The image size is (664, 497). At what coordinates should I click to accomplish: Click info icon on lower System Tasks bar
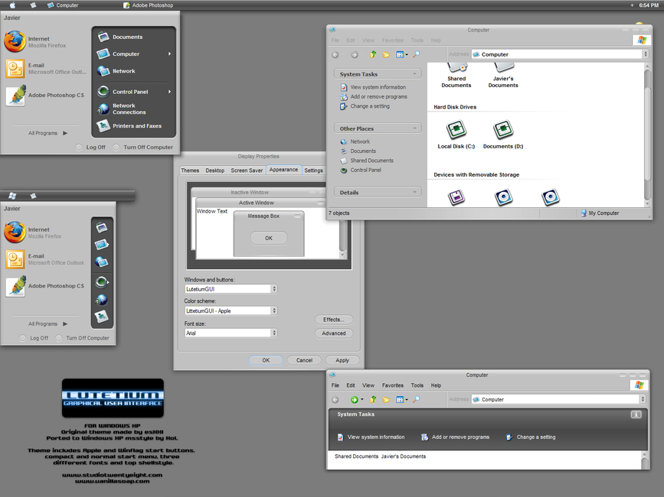click(636, 414)
